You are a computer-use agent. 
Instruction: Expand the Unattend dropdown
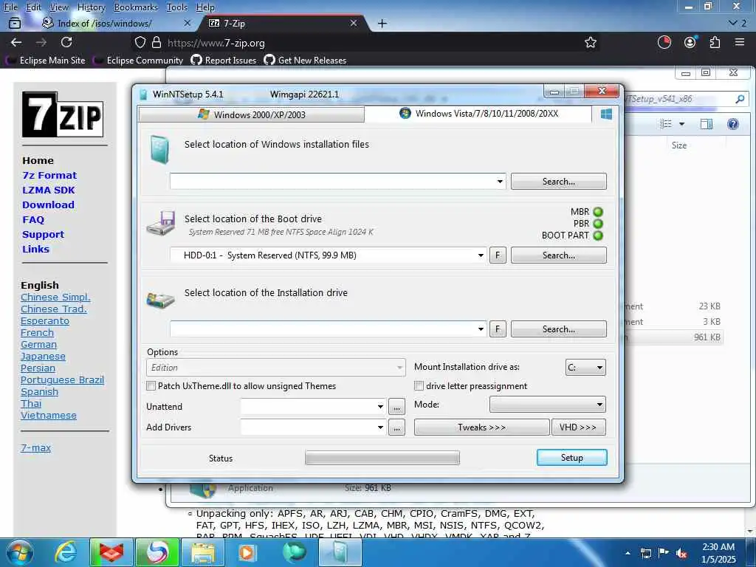pyautogui.click(x=380, y=407)
